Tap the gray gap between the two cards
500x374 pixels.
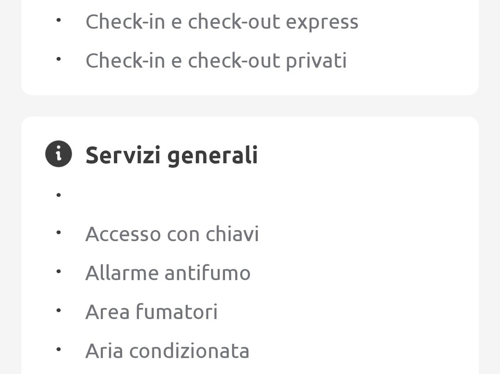click(250, 106)
